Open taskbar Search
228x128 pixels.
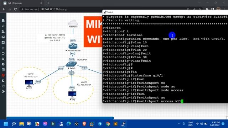[x=14, y=124]
